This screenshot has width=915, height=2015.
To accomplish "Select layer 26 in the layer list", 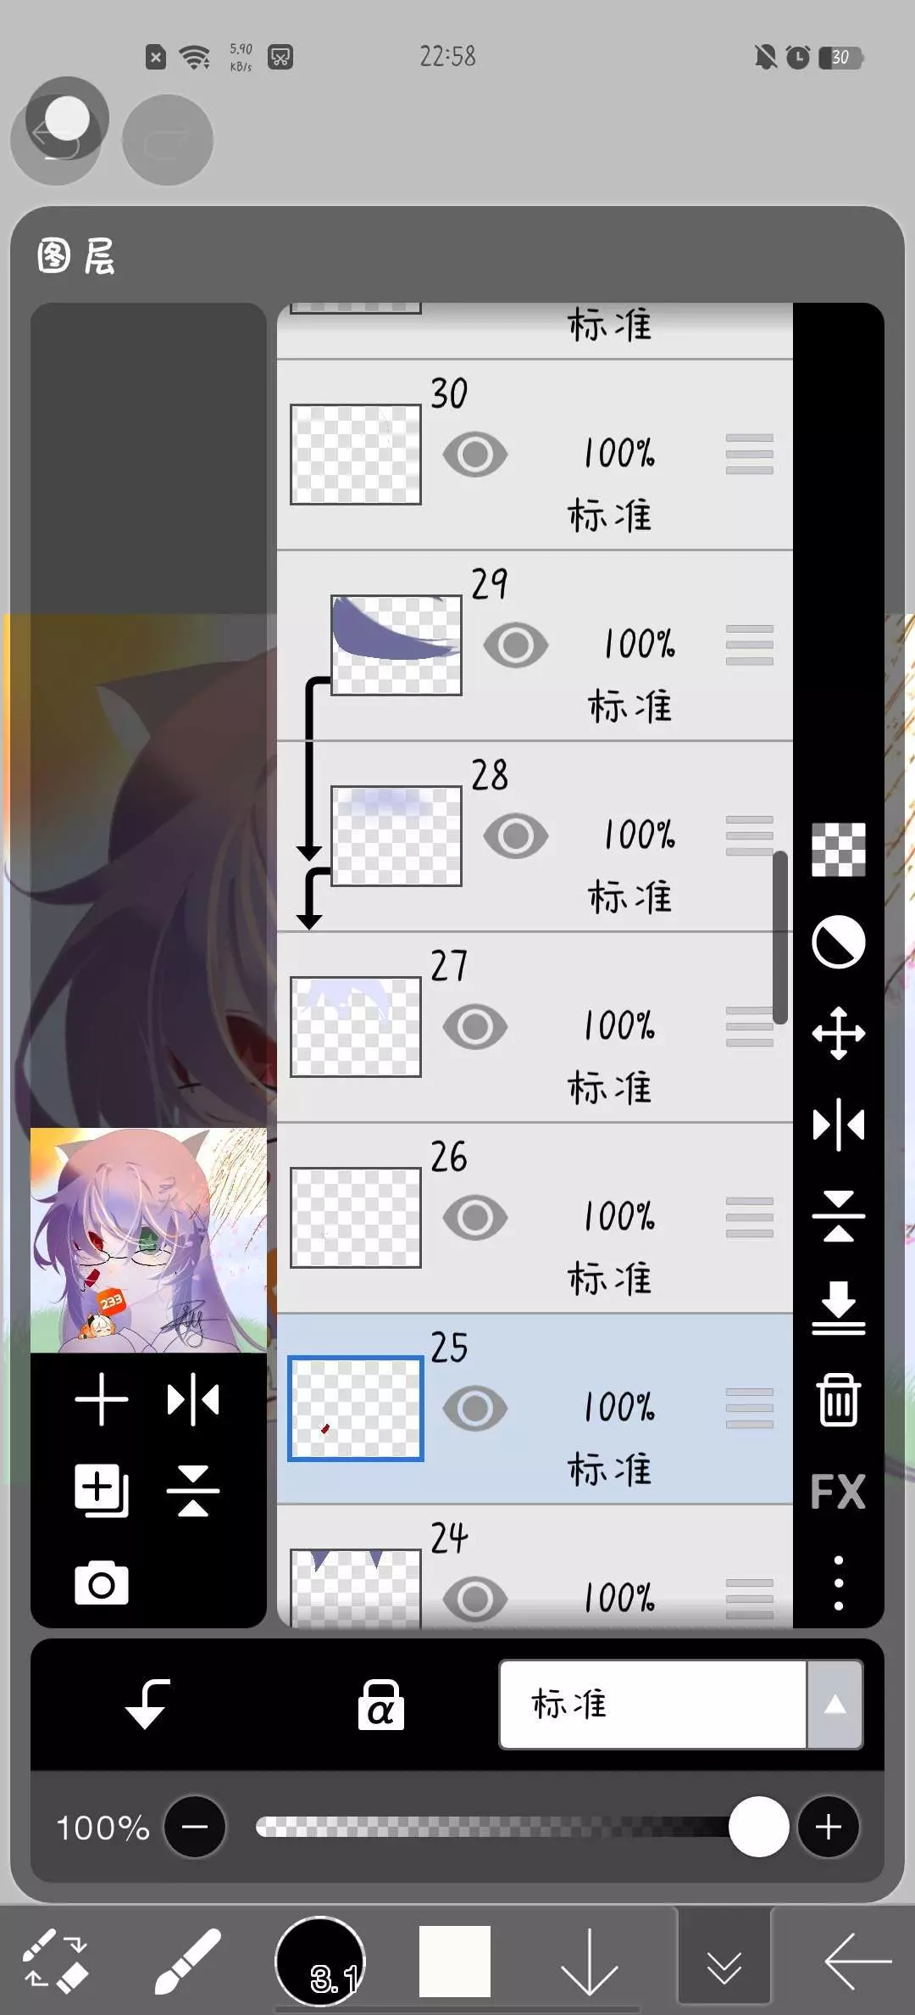I will click(535, 1218).
